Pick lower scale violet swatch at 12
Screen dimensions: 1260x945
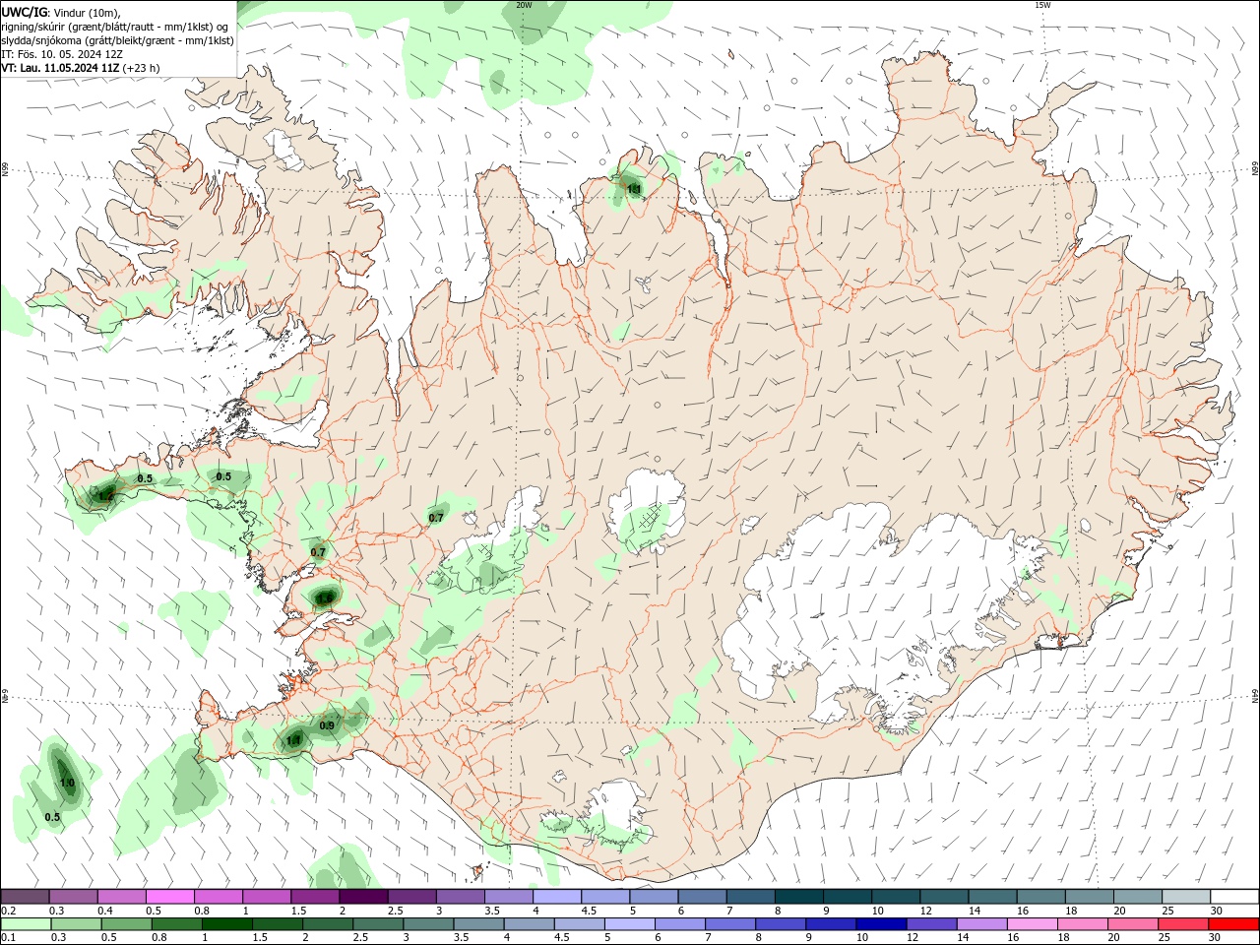[932, 924]
